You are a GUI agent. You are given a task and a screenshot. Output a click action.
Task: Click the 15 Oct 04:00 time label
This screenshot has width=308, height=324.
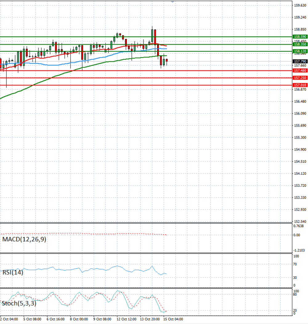coord(173,319)
